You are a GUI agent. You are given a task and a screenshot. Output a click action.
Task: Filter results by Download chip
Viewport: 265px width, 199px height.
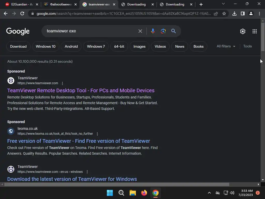coord(18,46)
